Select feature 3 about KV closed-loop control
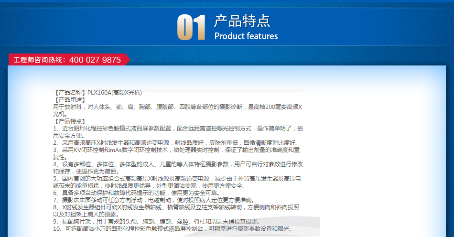454x237 pixels. [x=176, y=150]
